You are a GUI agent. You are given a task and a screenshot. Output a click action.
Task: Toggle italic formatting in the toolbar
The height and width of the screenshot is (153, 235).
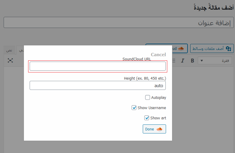click(182, 61)
